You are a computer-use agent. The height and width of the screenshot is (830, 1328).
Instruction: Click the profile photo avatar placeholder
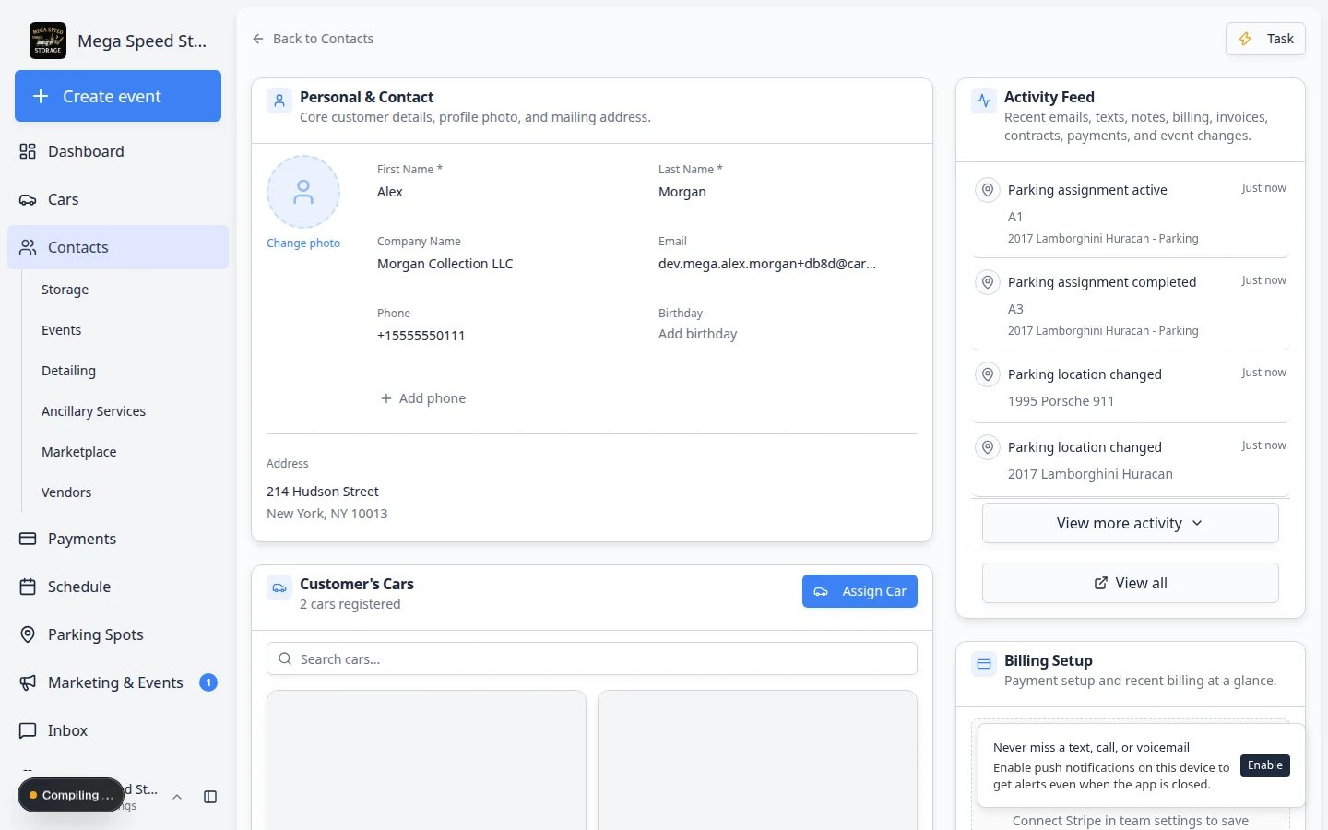(x=303, y=192)
